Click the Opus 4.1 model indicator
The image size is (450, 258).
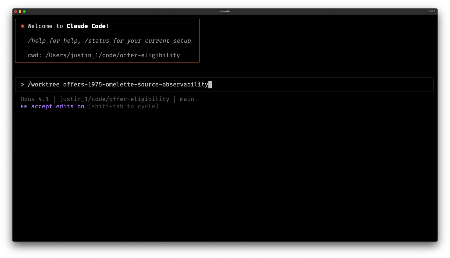34,99
